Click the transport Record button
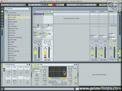 pos(47,5)
